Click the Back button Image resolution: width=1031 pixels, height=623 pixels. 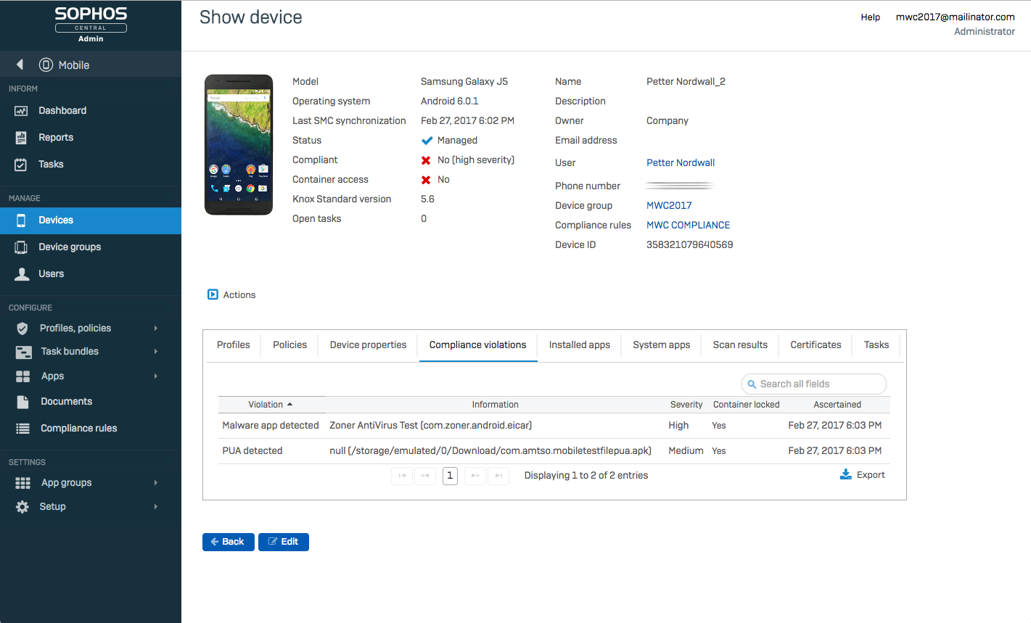(229, 542)
